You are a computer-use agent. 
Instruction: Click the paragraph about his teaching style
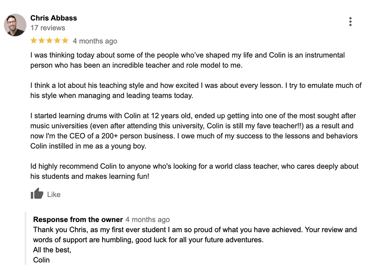click(x=196, y=91)
